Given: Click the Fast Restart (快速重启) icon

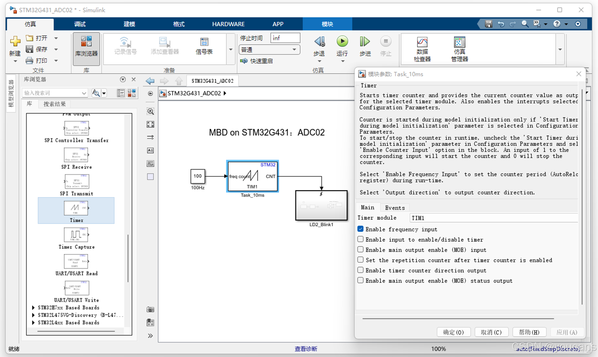Looking at the screenshot, I should coord(244,61).
